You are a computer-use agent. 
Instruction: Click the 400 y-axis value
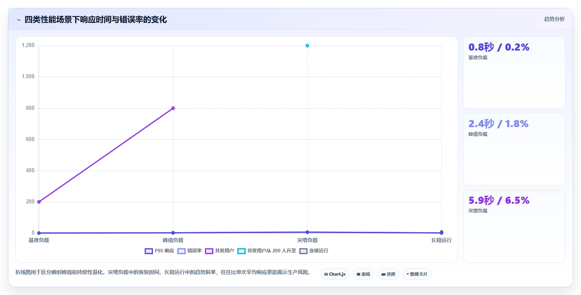[30, 171]
